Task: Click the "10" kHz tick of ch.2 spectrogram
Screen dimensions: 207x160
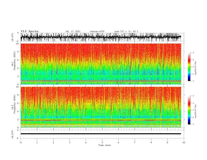Action: click(x=18, y=87)
